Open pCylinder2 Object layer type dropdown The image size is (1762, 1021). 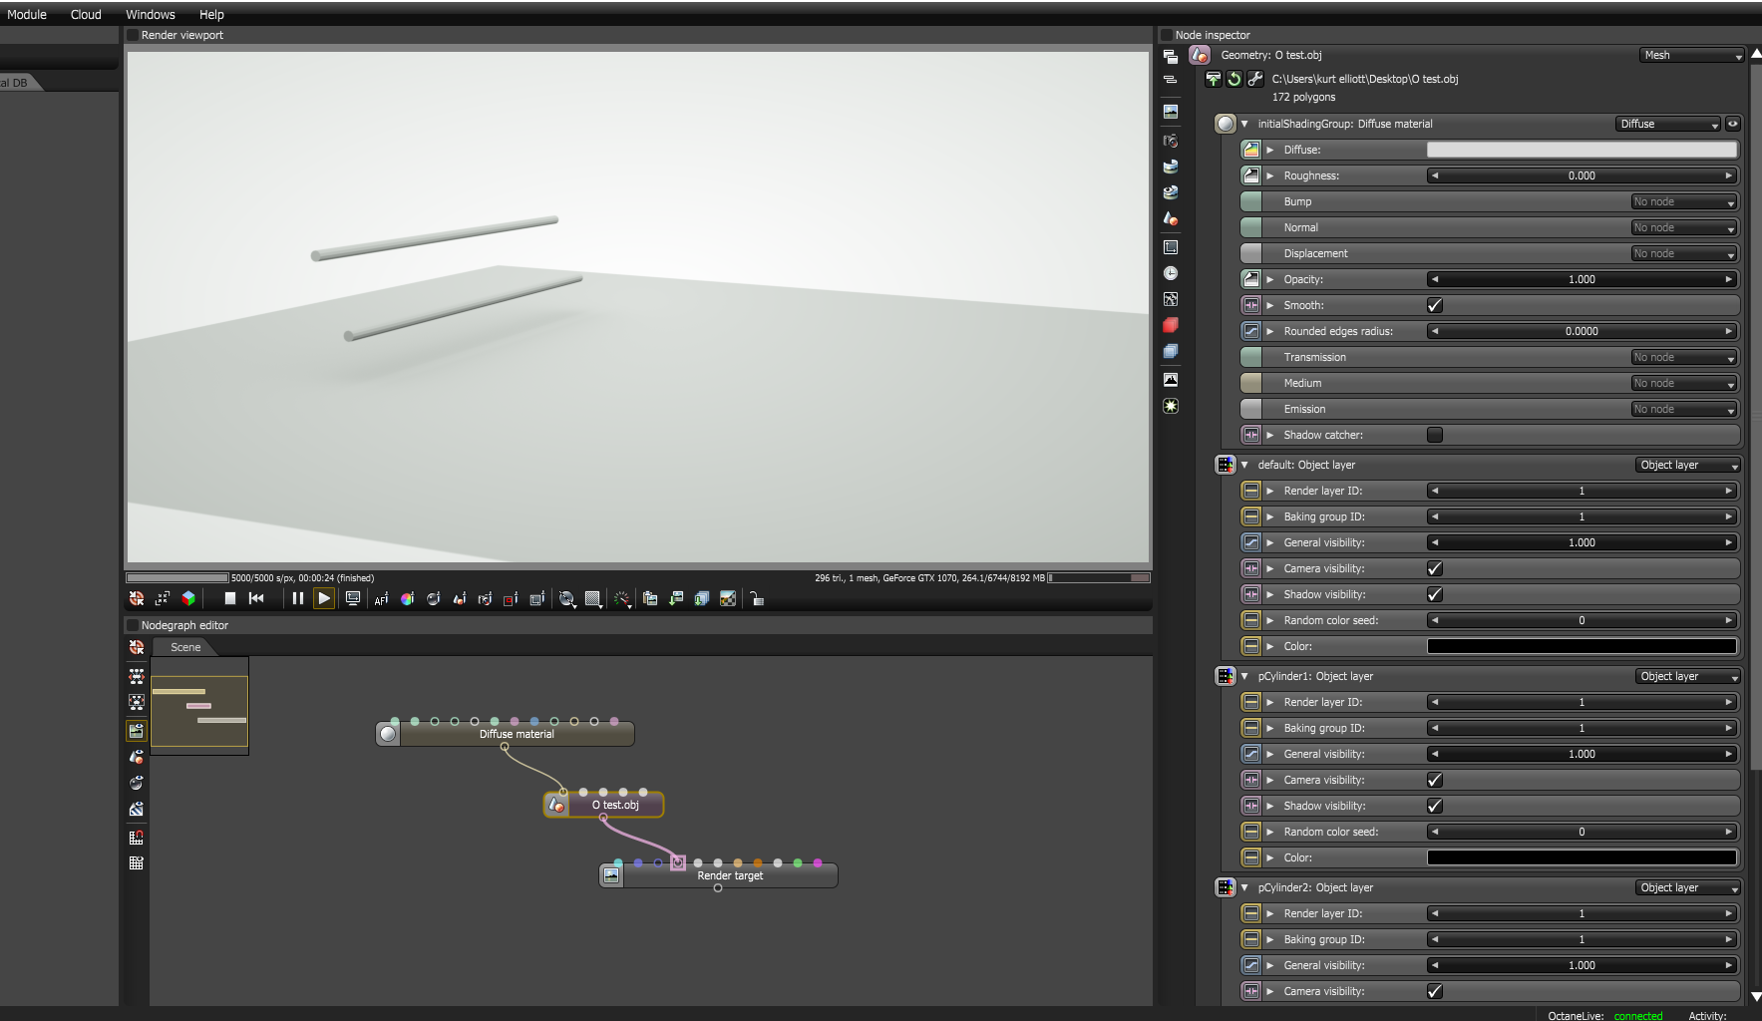pos(1688,887)
